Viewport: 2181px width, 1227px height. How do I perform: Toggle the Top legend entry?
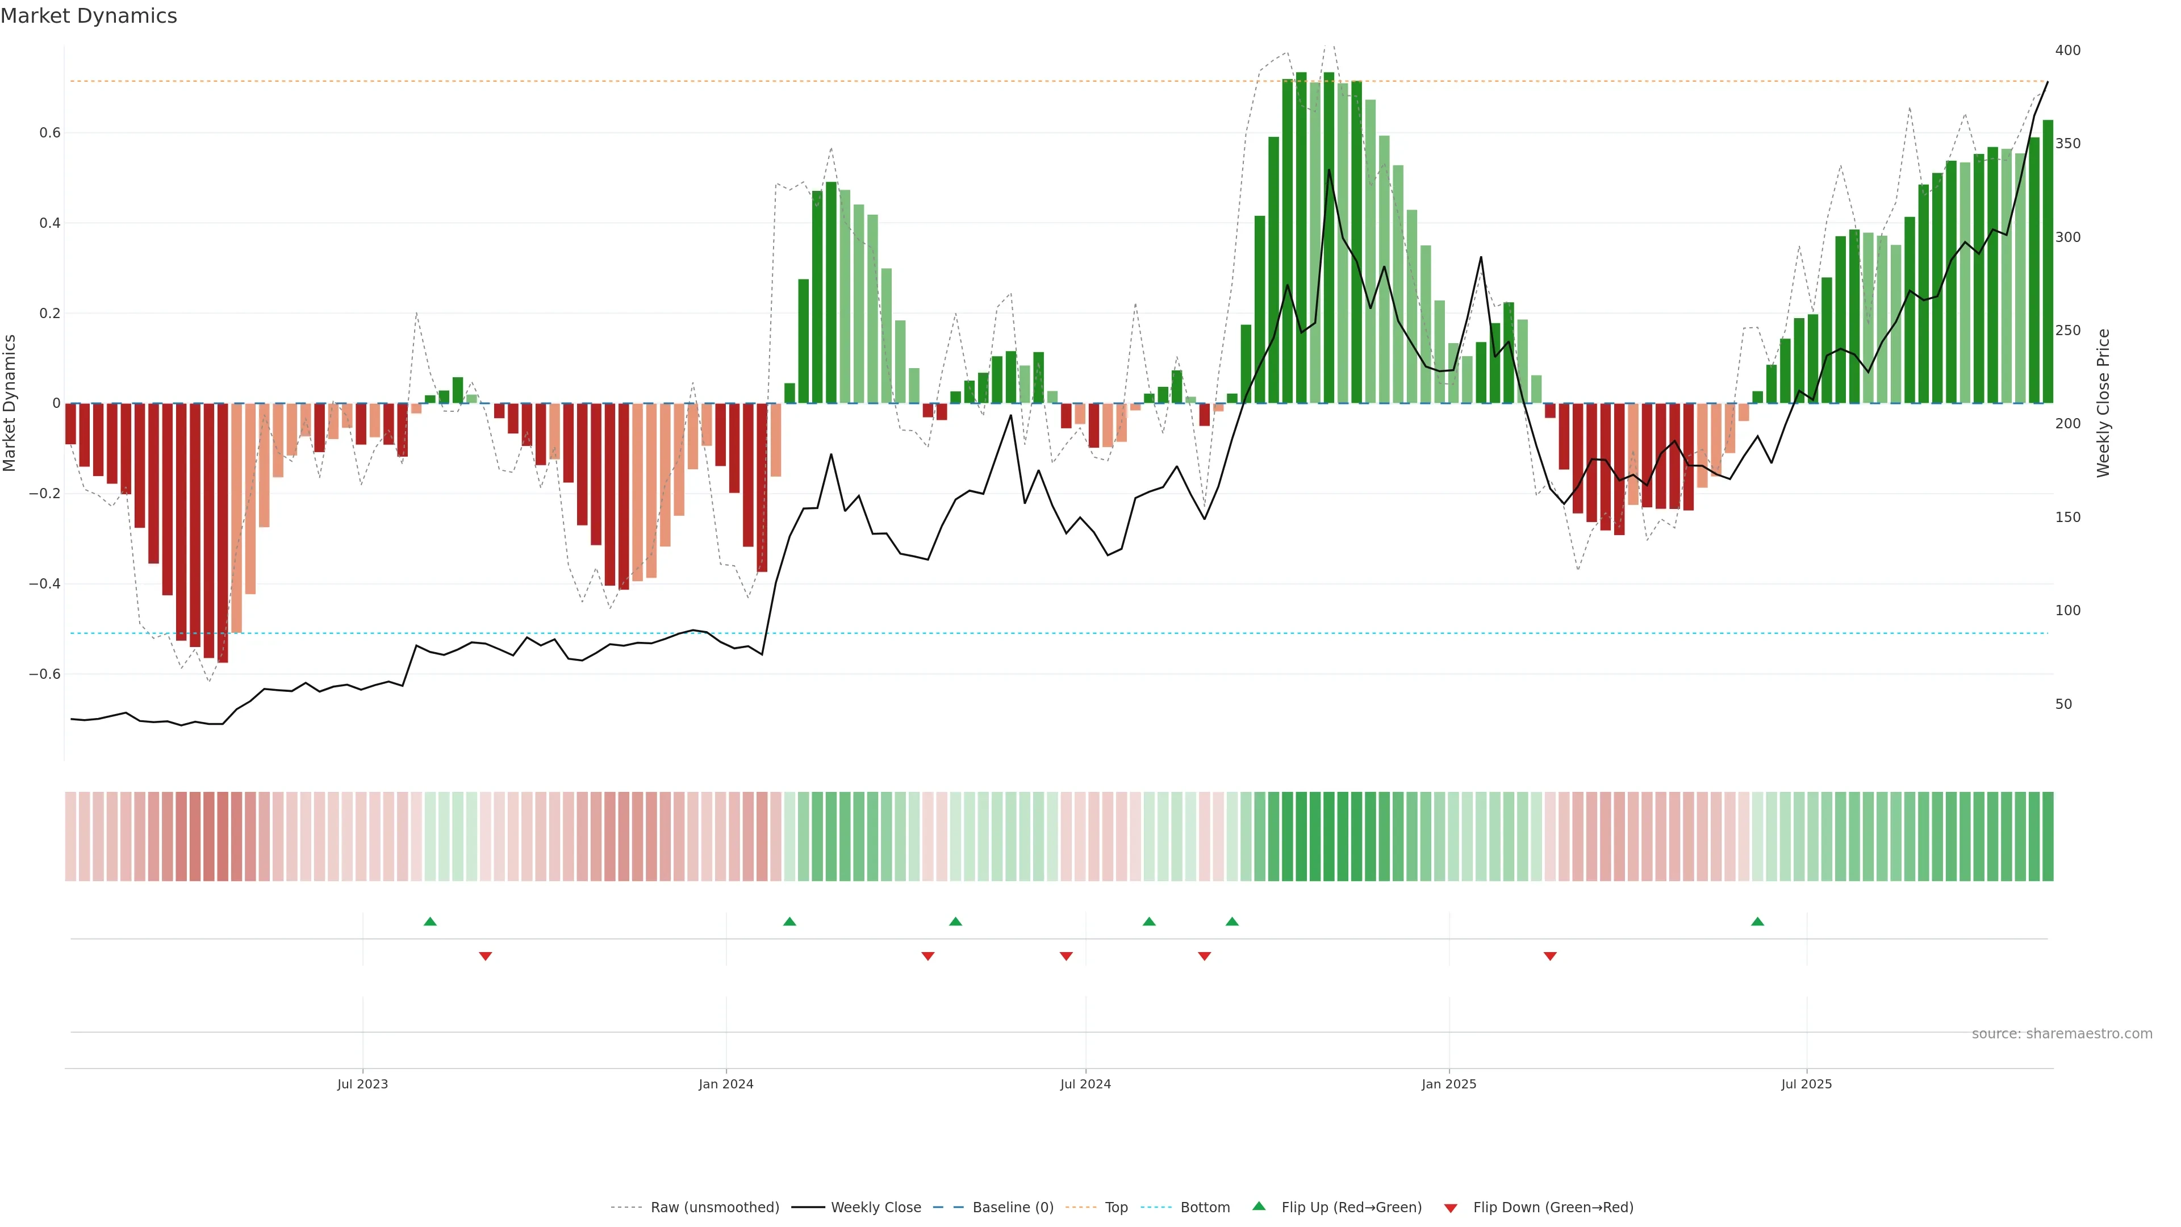1116,1208
